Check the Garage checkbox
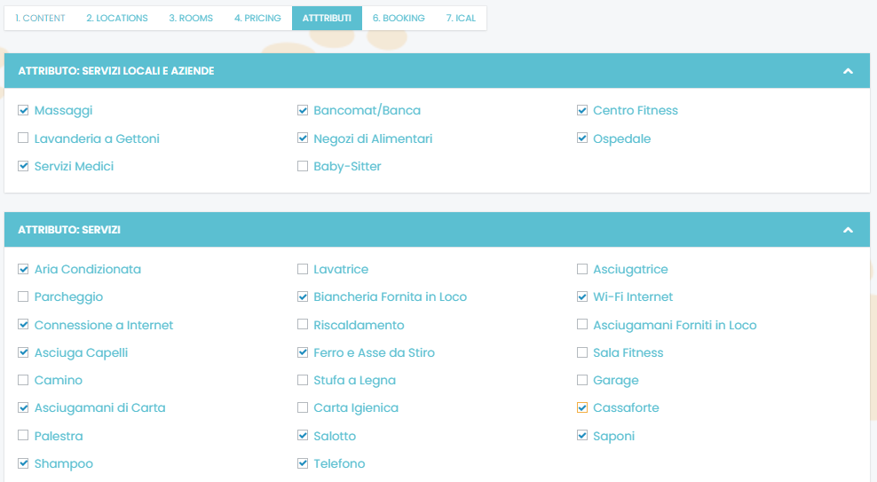 coord(582,381)
